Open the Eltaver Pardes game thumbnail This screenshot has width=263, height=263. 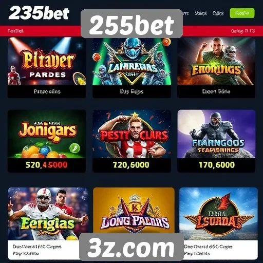47,61
